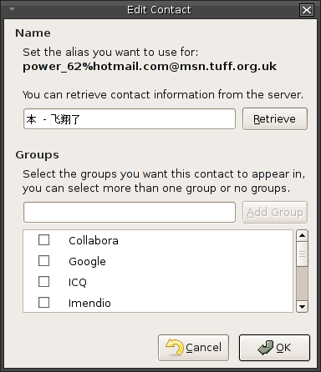Enable the ICQ group checkbox

[43, 282]
